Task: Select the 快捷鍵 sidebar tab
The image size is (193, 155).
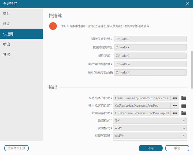Action: [21, 34]
